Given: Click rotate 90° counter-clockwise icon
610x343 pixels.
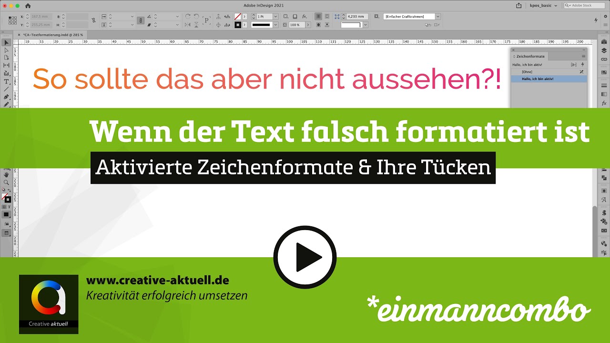Looking at the screenshot, I should tap(196, 16).
